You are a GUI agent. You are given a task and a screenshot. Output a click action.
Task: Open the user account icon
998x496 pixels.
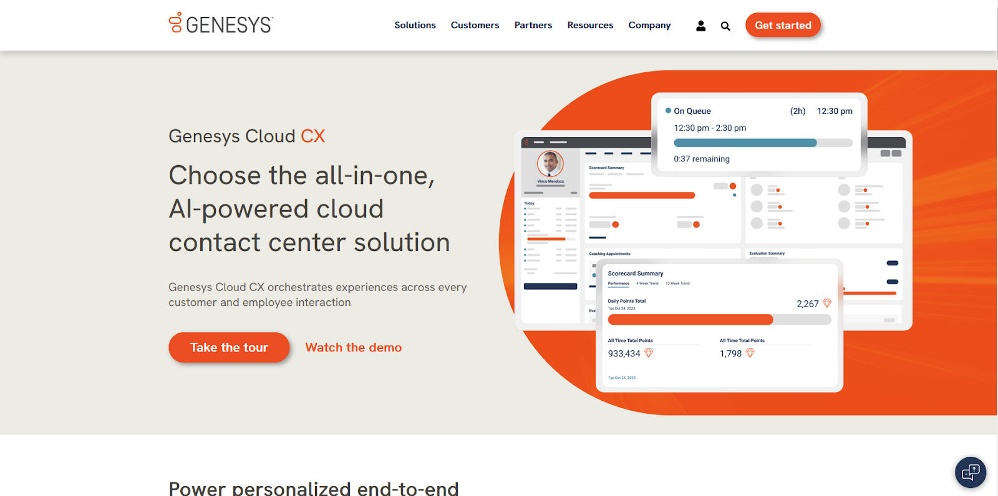click(700, 26)
